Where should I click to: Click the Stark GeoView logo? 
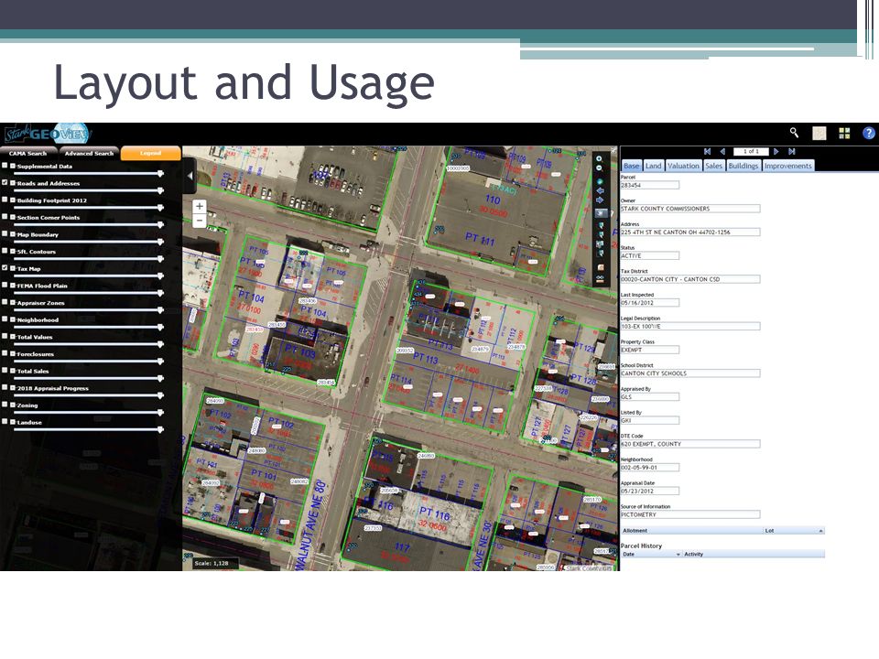[x=48, y=134]
